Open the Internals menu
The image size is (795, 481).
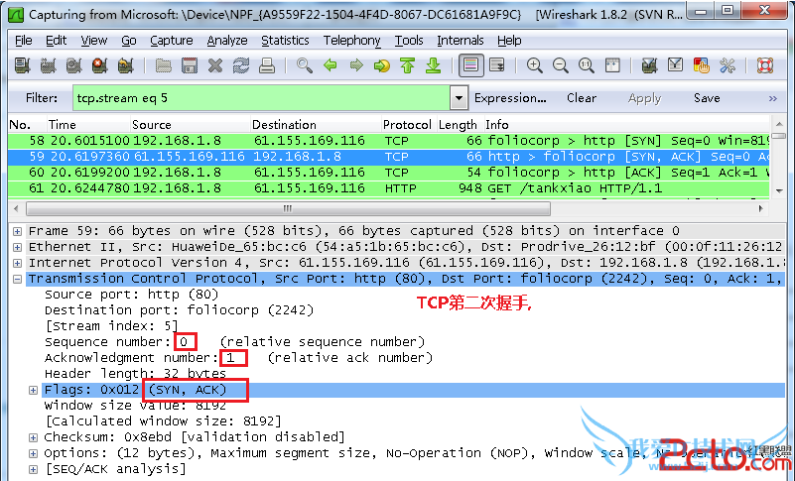[460, 40]
